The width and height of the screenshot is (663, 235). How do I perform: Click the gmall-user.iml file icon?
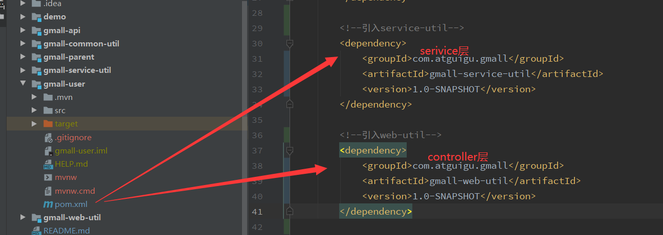[x=48, y=150]
